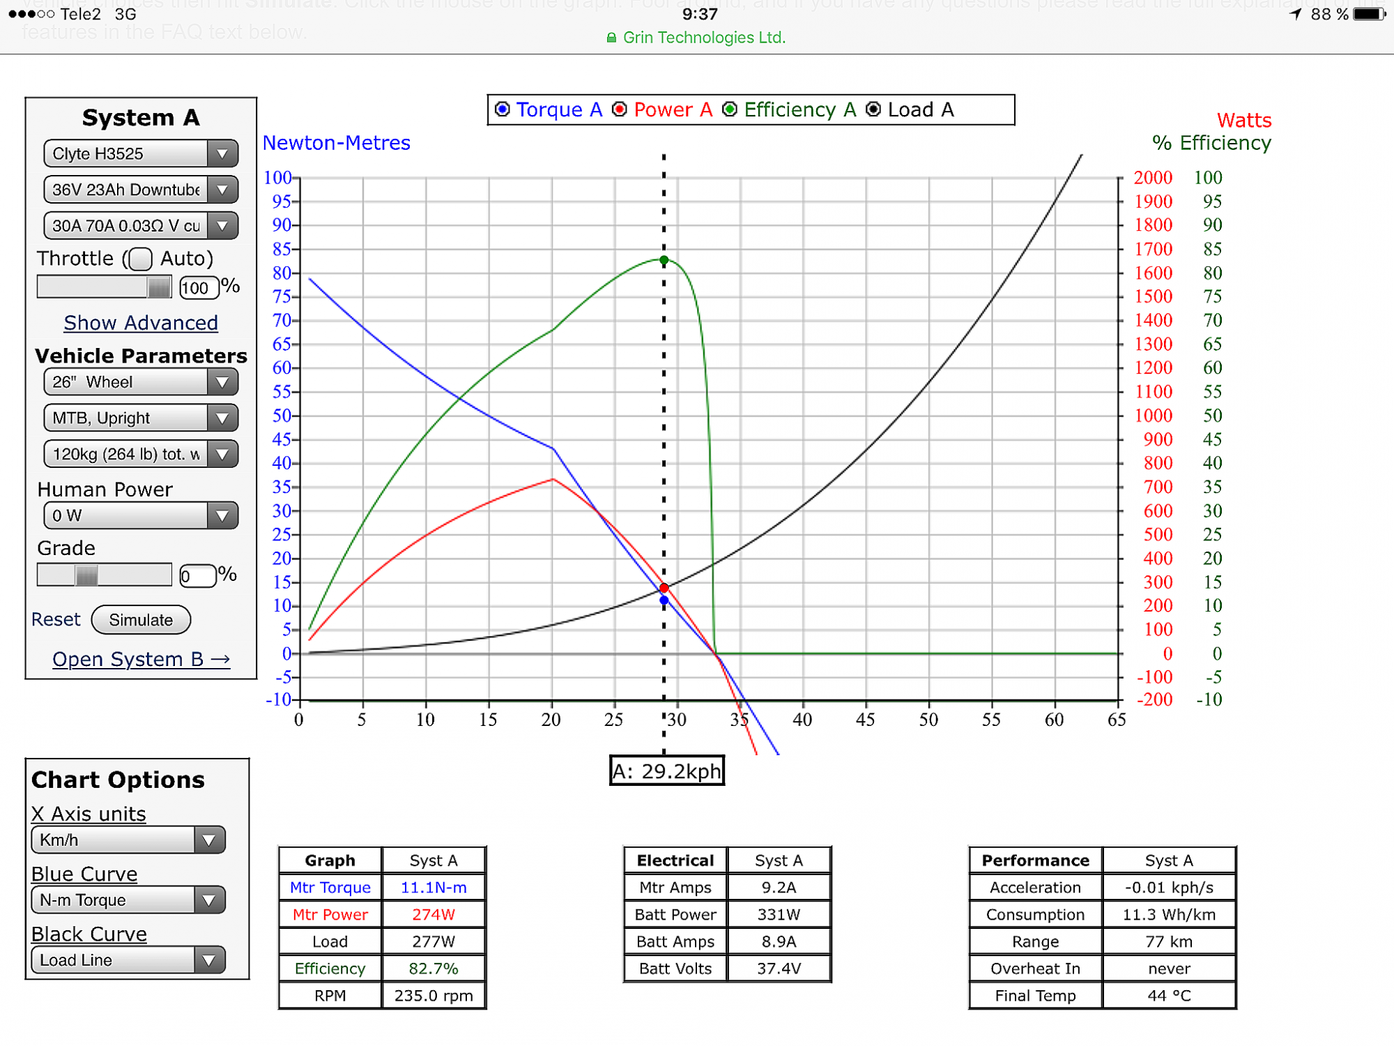This screenshot has width=1394, height=1046.
Task: Expand the 36V 23Ah battery dropdown
Action: (x=140, y=190)
